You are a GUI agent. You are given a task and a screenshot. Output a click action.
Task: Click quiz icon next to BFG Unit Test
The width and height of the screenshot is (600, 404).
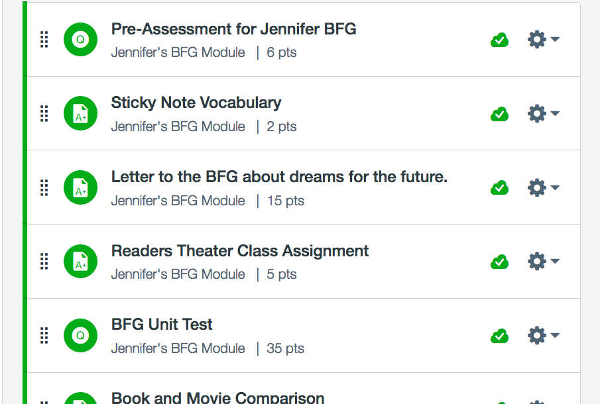pyautogui.click(x=80, y=336)
